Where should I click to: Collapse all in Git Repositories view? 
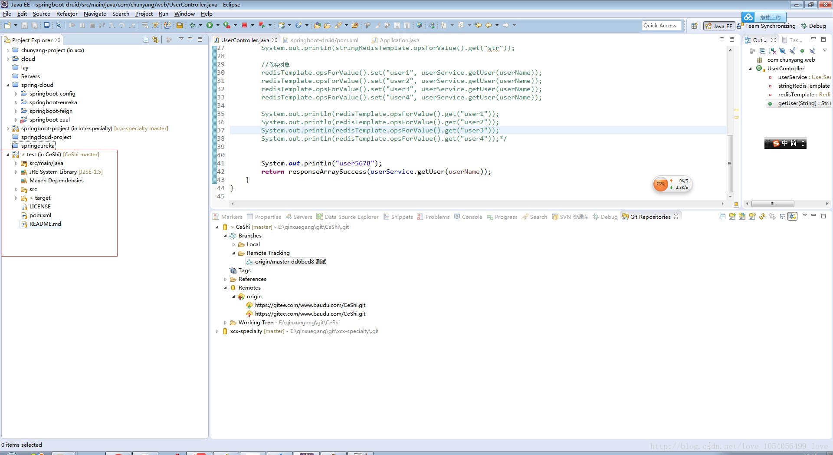[x=722, y=217]
